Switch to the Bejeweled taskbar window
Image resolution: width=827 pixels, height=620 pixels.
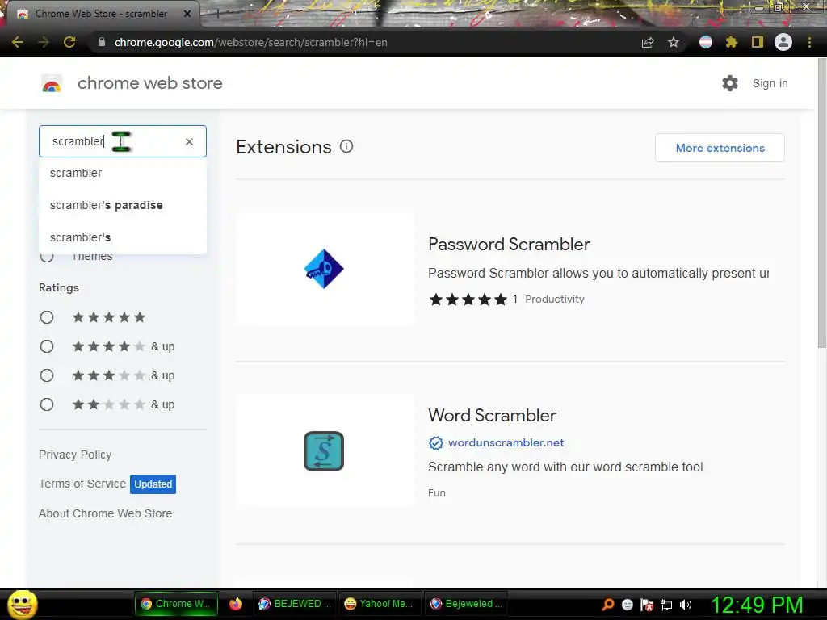[x=466, y=604]
